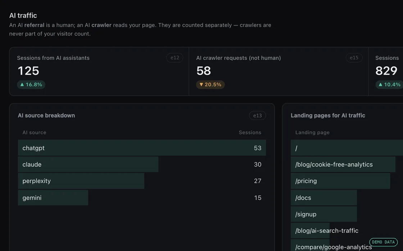This screenshot has width=403, height=251.
Task: Click the DEMO DATA badge
Action: pyautogui.click(x=383, y=242)
